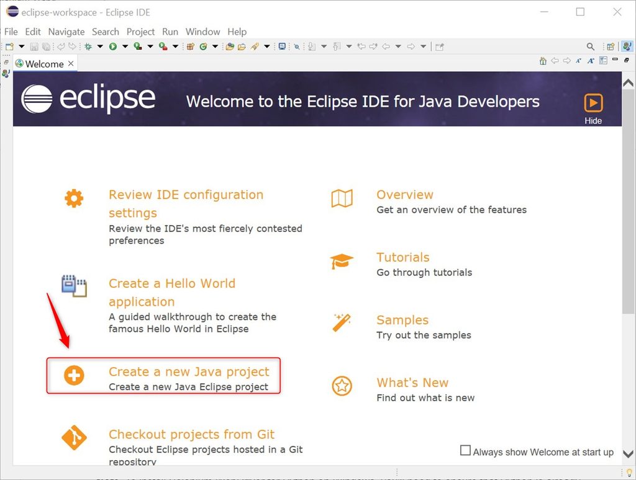Open the Help menu

point(237,32)
